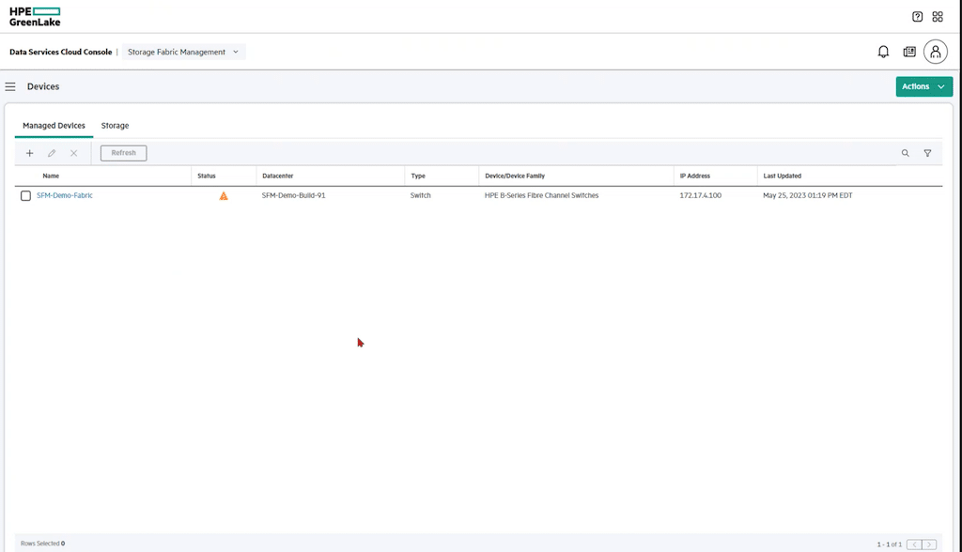The height and width of the screenshot is (552, 962).
Task: Click the Devices page heading
Action: coord(43,86)
